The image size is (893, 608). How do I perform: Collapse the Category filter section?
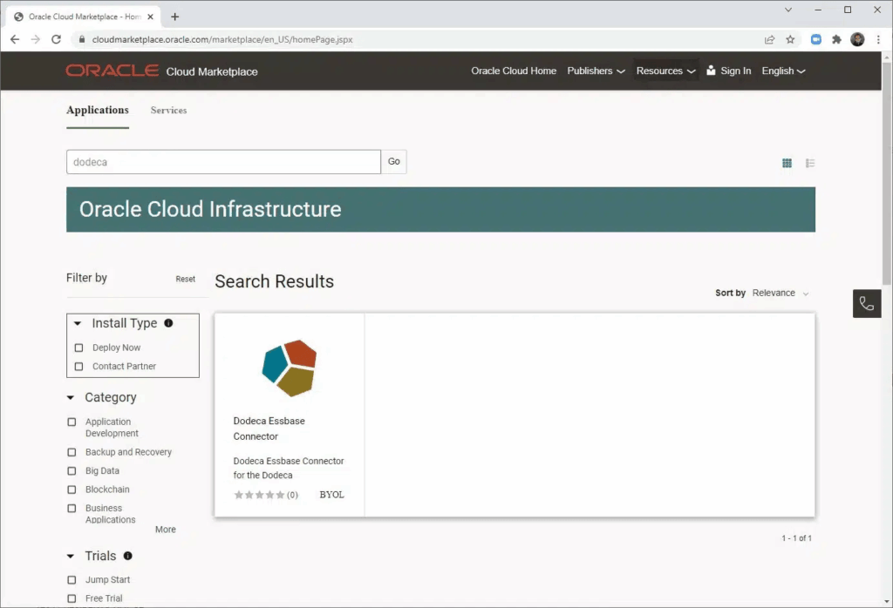tap(71, 398)
